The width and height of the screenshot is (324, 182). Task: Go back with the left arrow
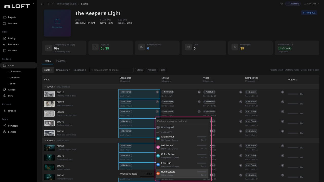pyautogui.click(x=49, y=4)
